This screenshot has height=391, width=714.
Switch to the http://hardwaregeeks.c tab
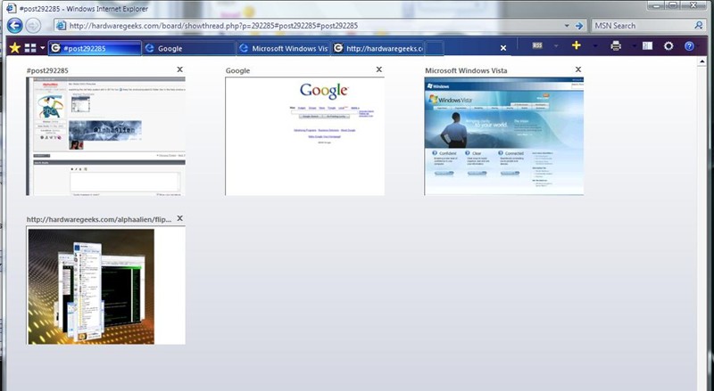(377, 48)
